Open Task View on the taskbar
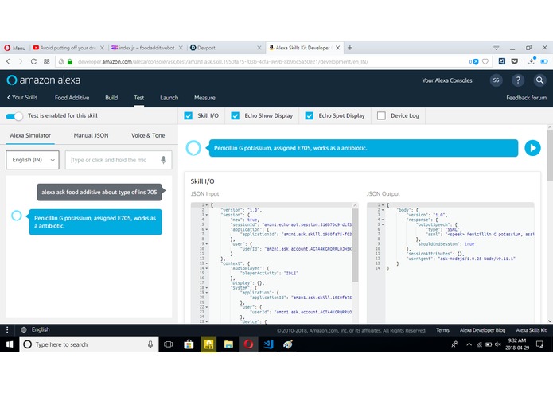The height and width of the screenshot is (393, 553). click(168, 344)
